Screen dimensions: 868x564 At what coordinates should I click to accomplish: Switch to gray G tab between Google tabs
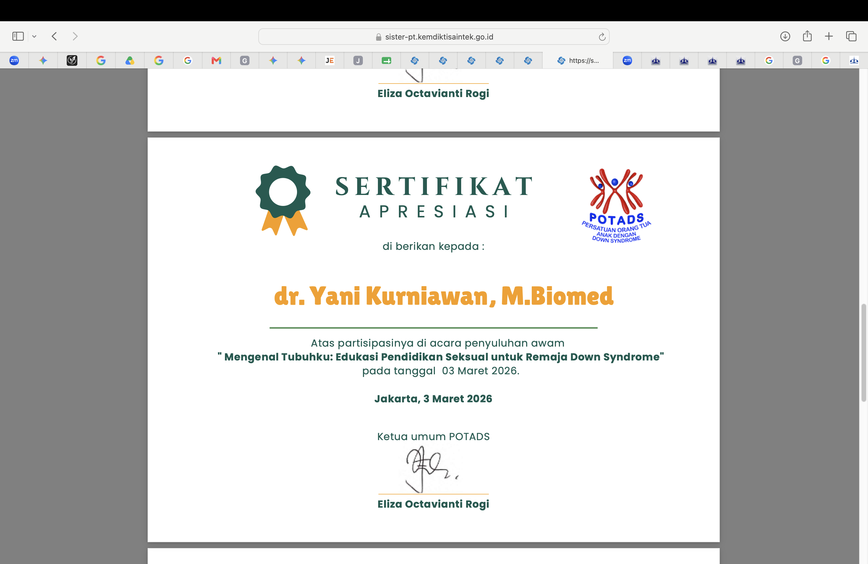(x=797, y=60)
